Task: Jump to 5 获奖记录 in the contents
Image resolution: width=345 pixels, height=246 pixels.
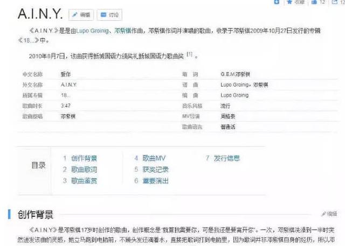Action: (152, 170)
